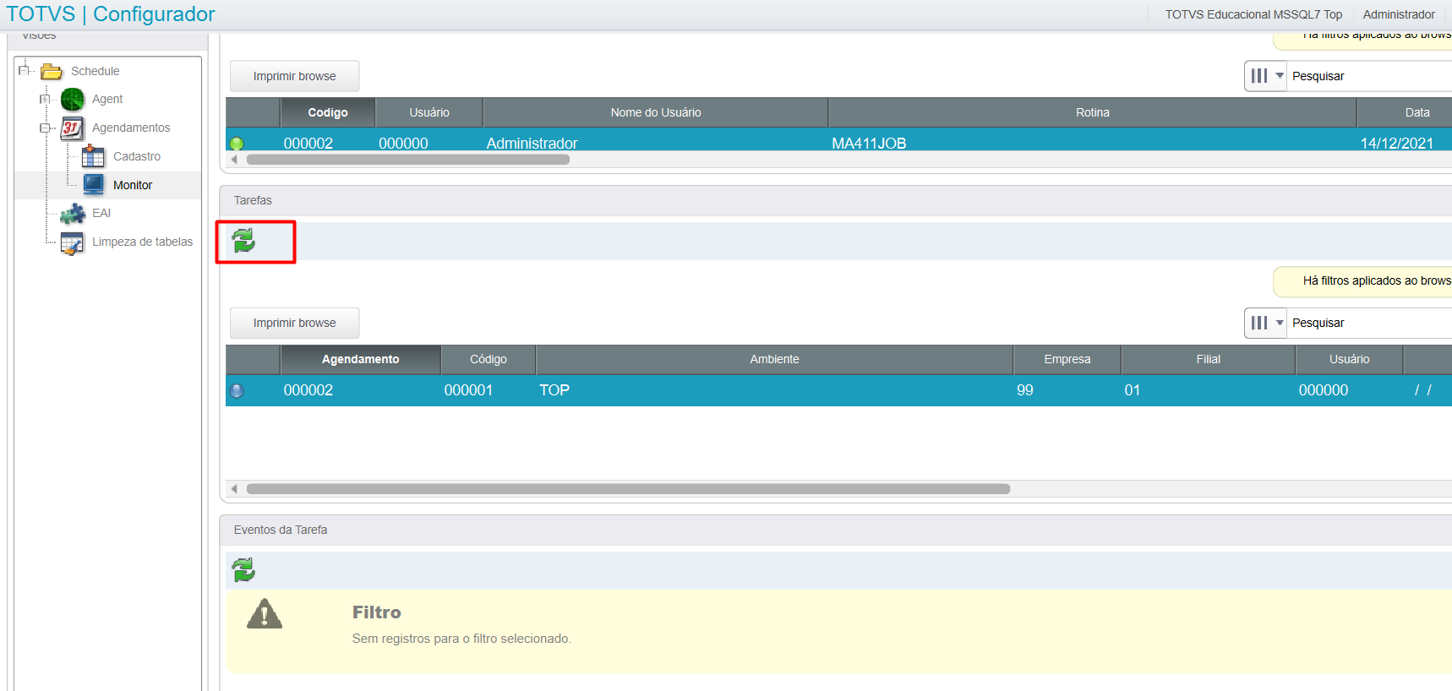Open Agendamentos in the tree
The width and height of the screenshot is (1452, 691).
click(131, 128)
